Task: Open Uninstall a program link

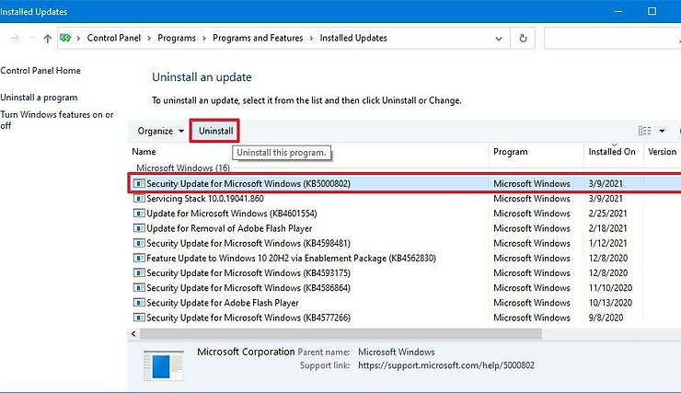Action: coord(39,98)
